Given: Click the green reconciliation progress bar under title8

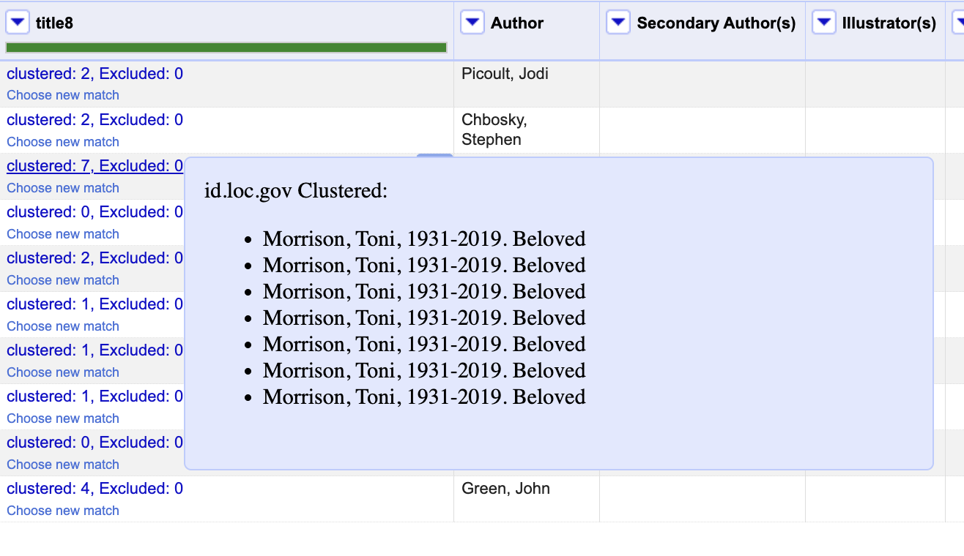Looking at the screenshot, I should click(226, 48).
